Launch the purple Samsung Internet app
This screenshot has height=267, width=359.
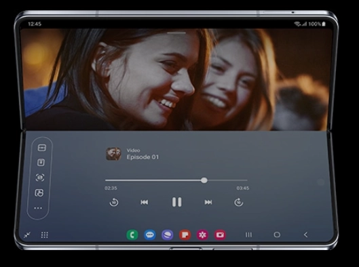coord(168,234)
